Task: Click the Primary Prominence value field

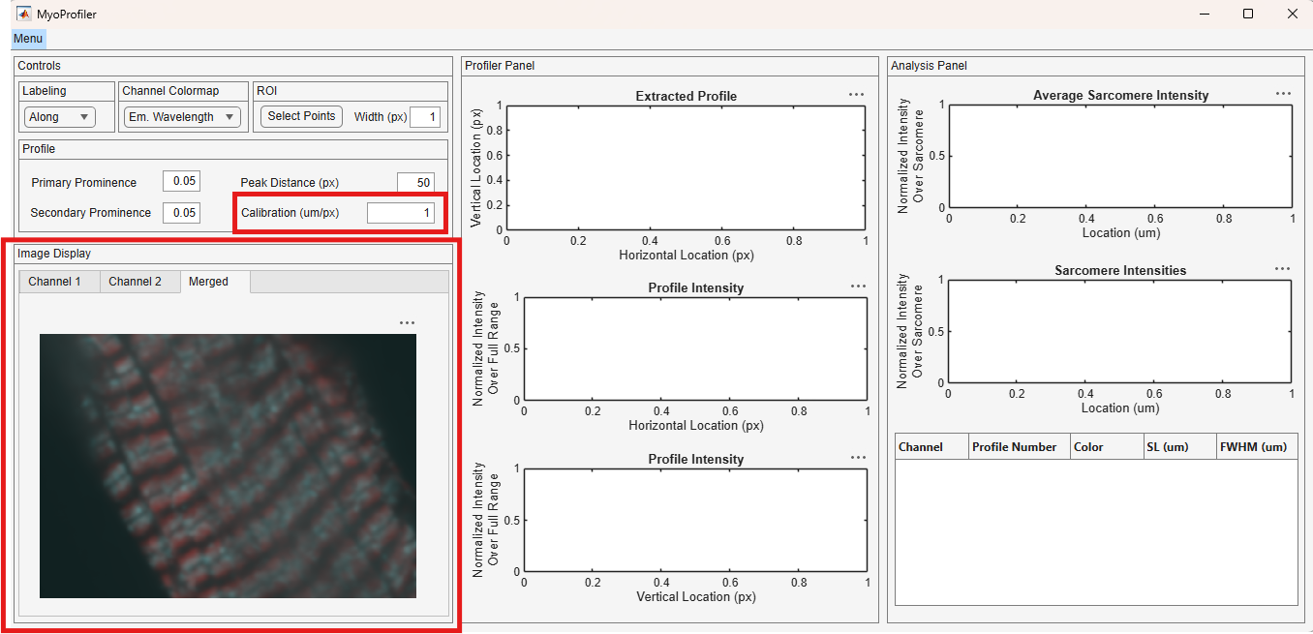Action: (x=181, y=181)
